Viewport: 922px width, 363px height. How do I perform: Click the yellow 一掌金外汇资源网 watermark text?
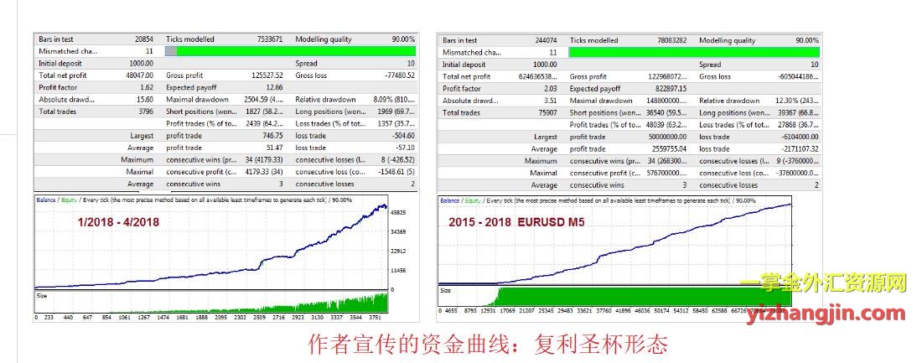[x=824, y=285]
